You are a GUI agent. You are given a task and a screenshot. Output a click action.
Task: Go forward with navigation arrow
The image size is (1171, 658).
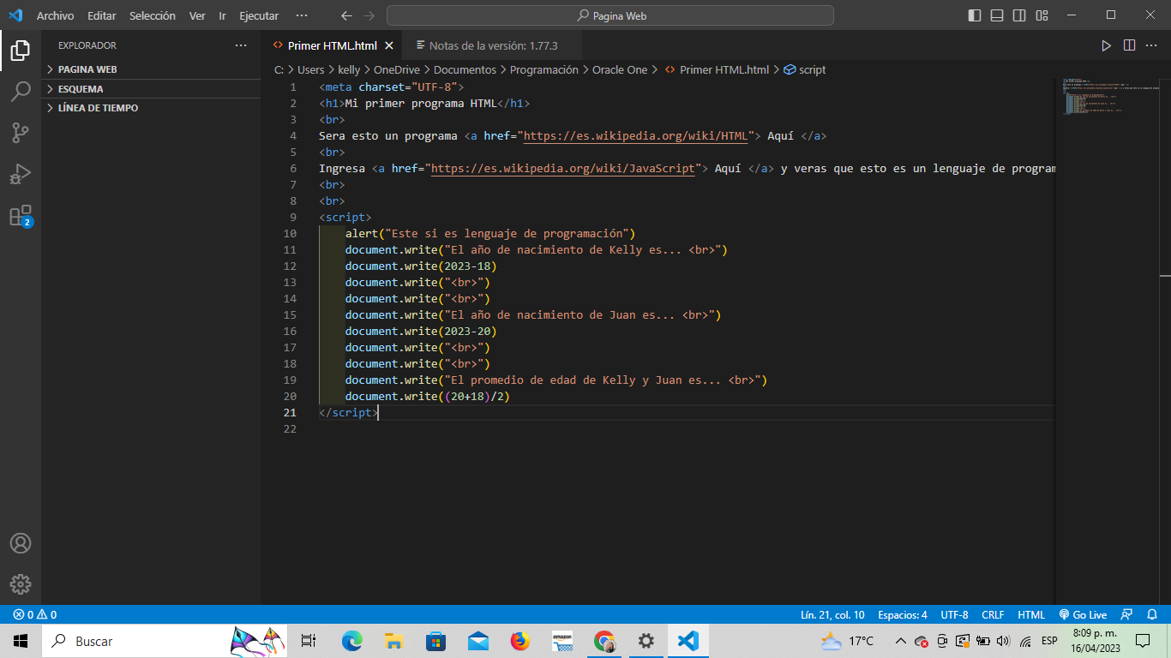point(369,15)
